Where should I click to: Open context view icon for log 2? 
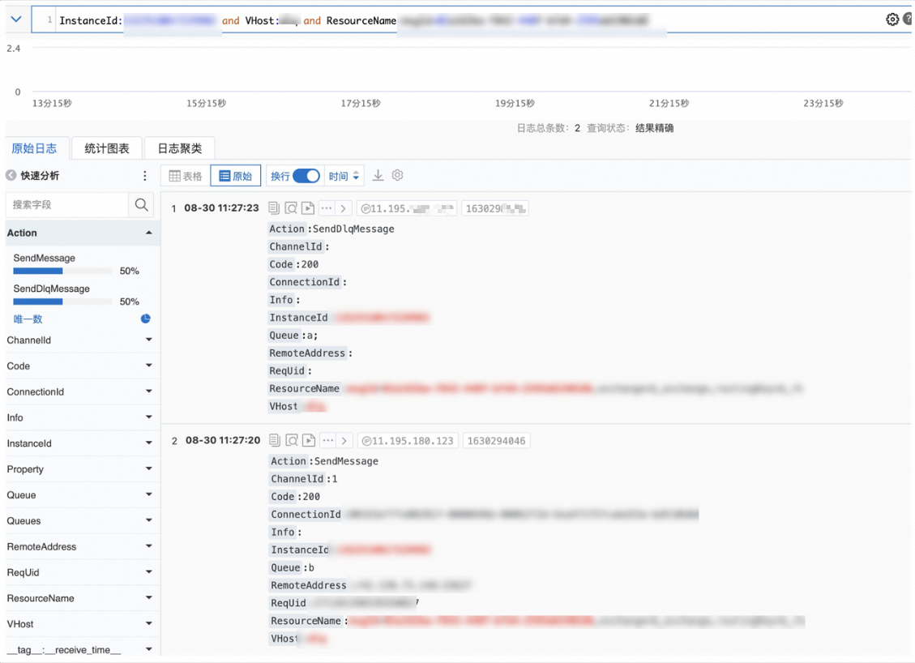click(x=292, y=440)
